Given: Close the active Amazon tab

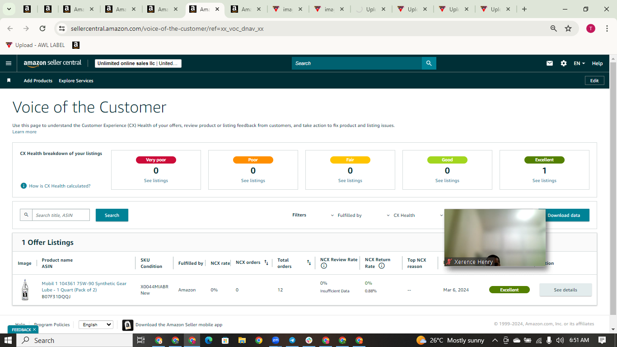Looking at the screenshot, I should 217,9.
